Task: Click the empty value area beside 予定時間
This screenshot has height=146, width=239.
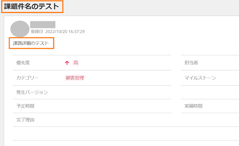Action: coord(118,106)
